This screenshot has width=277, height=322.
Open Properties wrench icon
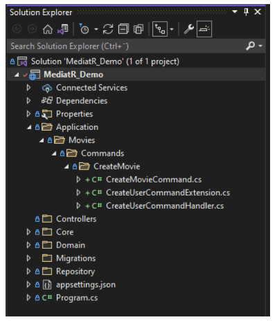[x=189, y=29]
